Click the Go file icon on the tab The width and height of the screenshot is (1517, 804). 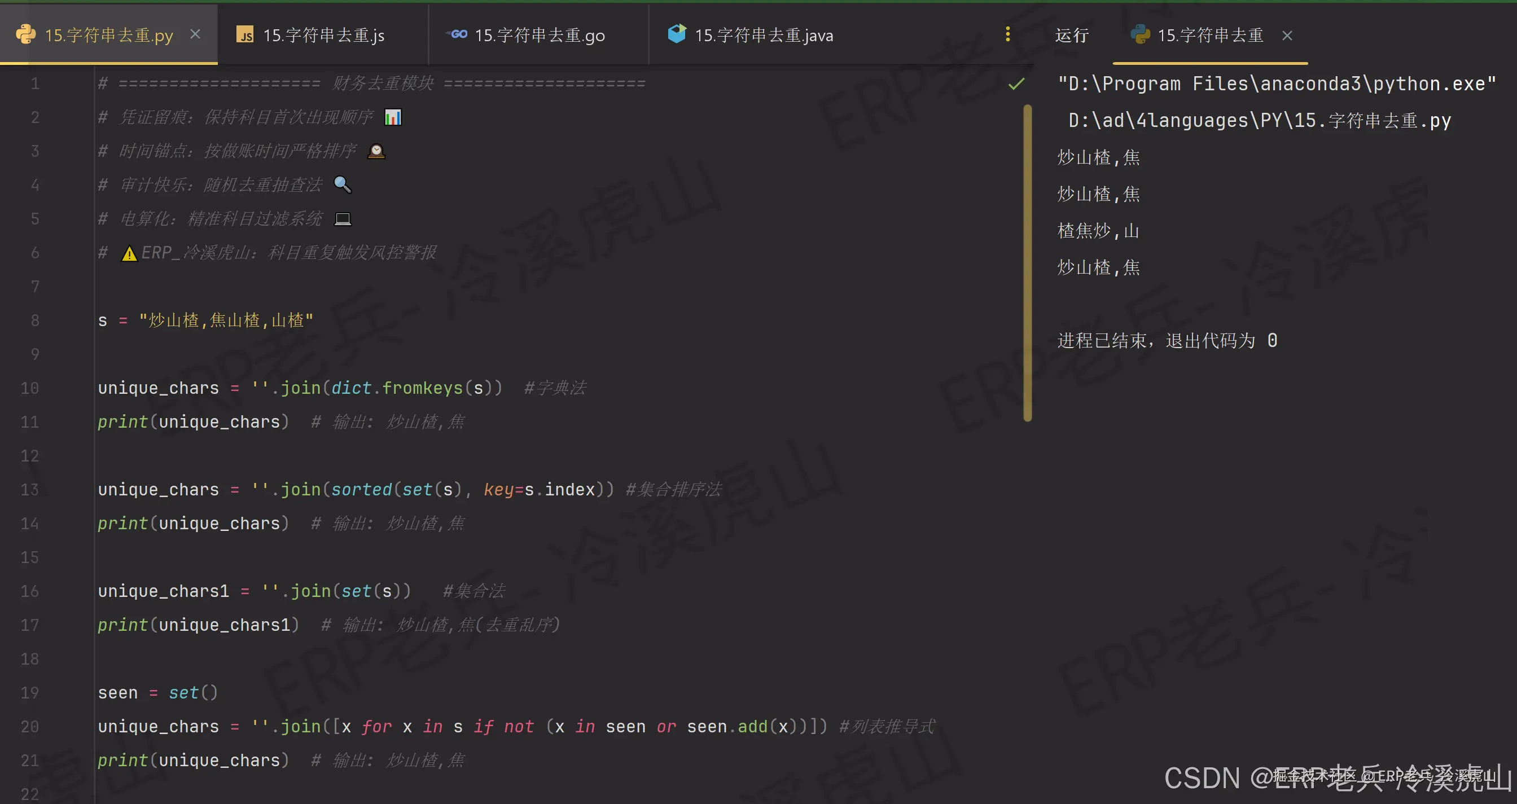point(457,34)
